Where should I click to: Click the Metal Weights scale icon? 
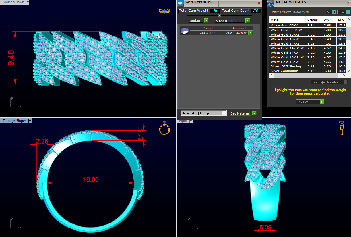(x=271, y=3)
